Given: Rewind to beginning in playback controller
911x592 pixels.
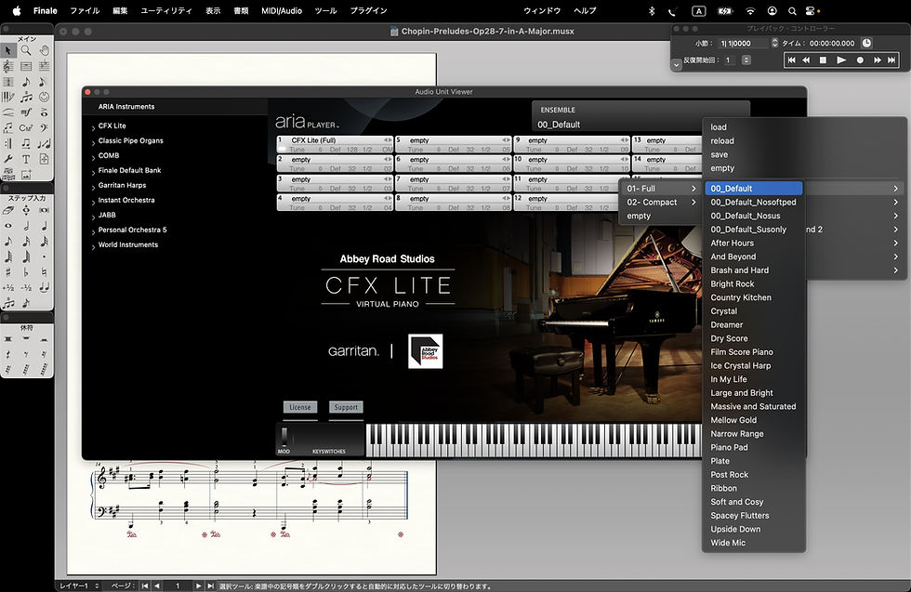Looking at the screenshot, I should (791, 59).
